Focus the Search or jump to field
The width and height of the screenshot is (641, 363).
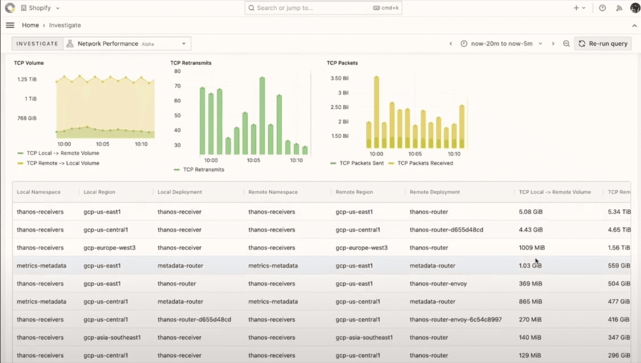pyautogui.click(x=314, y=8)
